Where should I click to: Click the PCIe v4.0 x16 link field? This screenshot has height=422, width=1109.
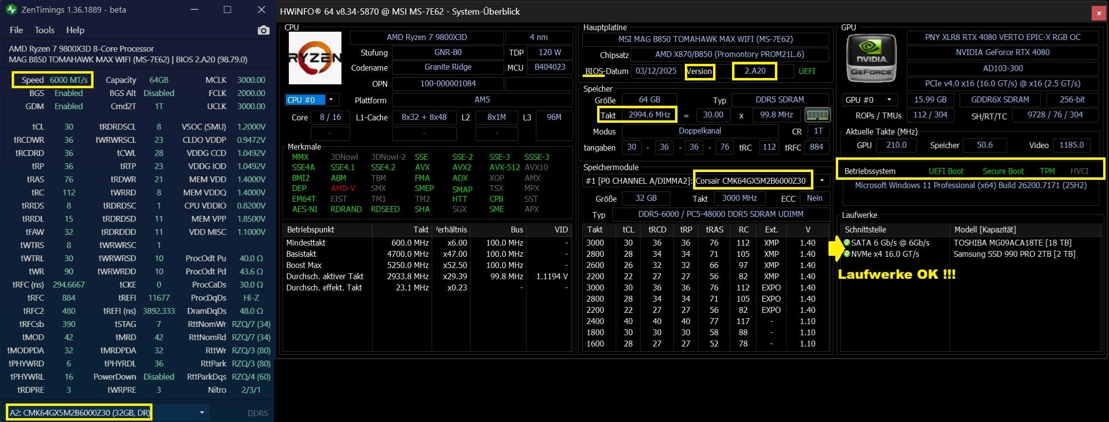pos(1002,84)
